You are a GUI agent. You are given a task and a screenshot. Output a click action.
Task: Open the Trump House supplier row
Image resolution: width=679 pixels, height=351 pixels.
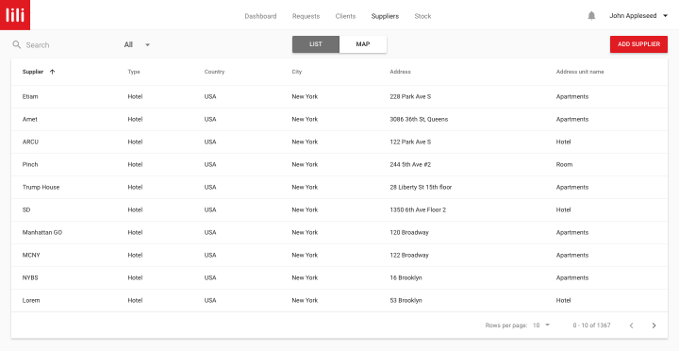(339, 187)
